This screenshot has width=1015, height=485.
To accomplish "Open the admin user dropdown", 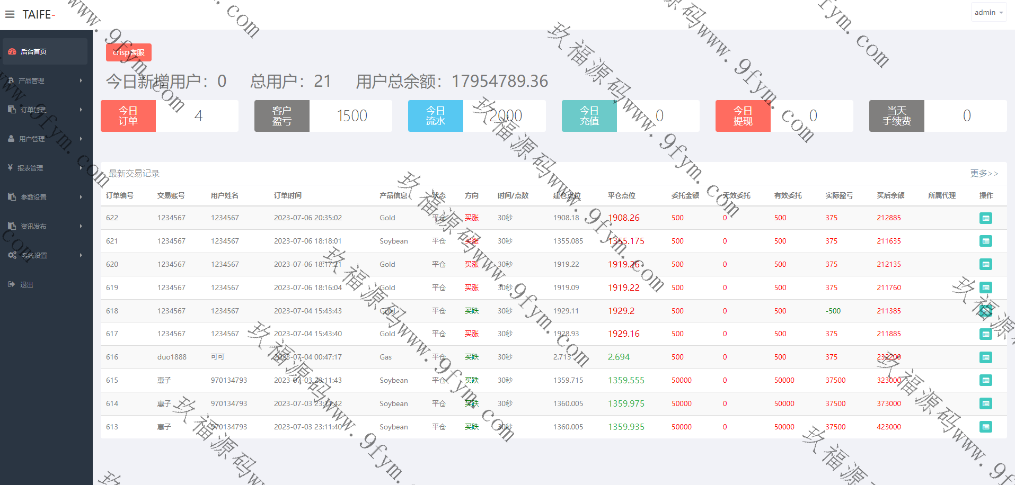I will pyautogui.click(x=988, y=12).
